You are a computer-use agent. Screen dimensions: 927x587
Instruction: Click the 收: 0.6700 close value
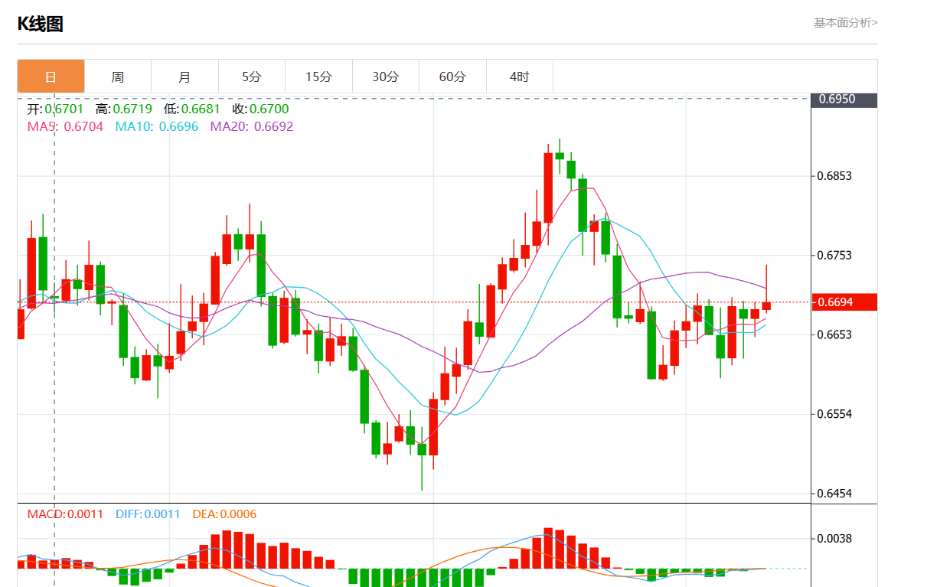(260, 109)
